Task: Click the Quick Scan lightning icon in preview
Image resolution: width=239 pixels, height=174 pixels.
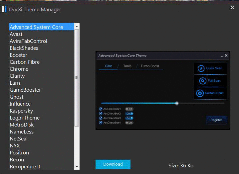Action: coord(201,68)
